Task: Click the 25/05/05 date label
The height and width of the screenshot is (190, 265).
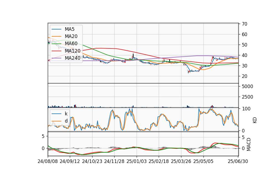Action: [203, 161]
